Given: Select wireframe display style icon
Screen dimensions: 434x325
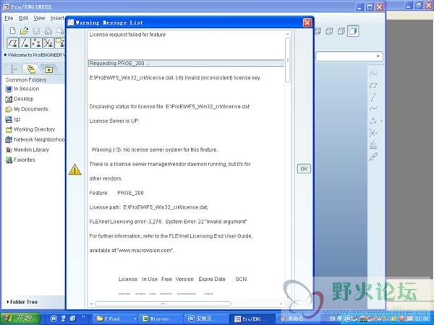Looking at the screenshot, I should (x=318, y=31).
